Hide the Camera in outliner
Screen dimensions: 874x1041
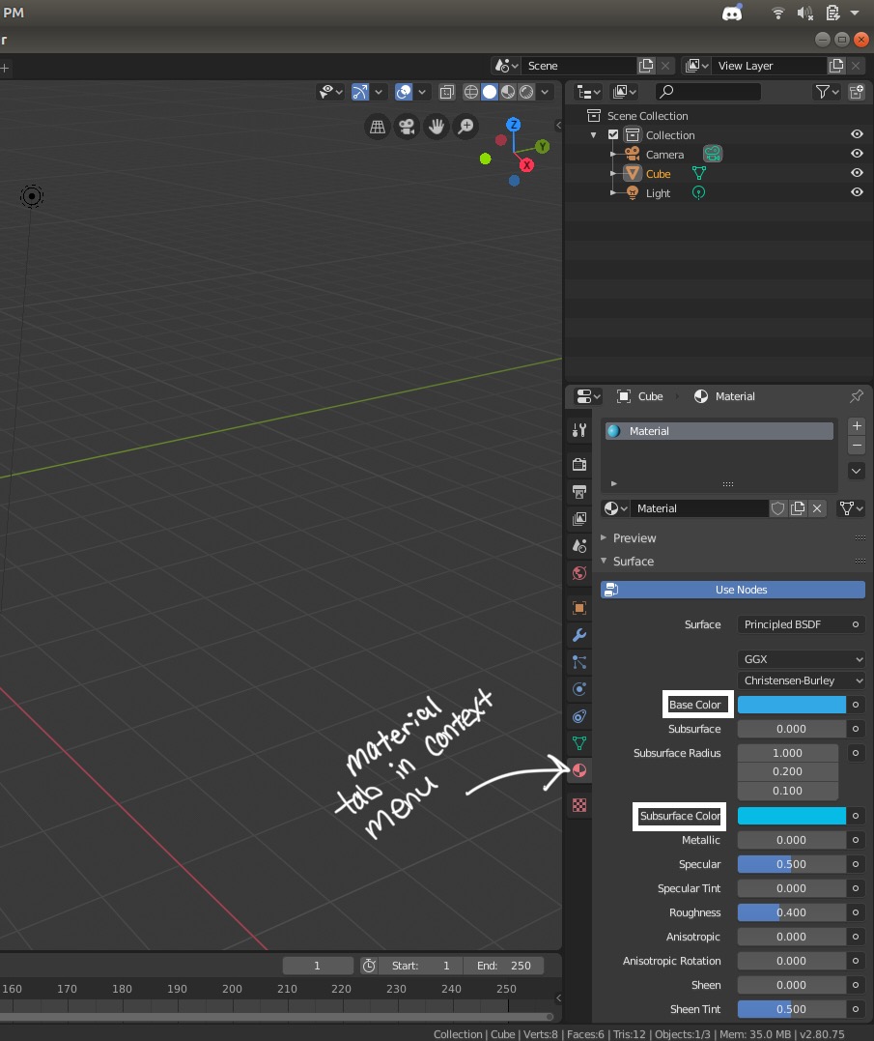click(x=857, y=154)
